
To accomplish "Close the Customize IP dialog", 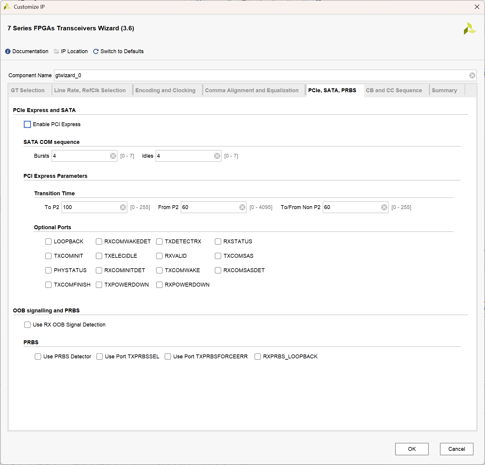I will pos(477,7).
